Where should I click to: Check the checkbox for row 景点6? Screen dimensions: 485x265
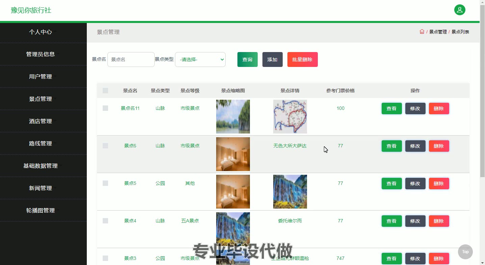tap(105, 146)
